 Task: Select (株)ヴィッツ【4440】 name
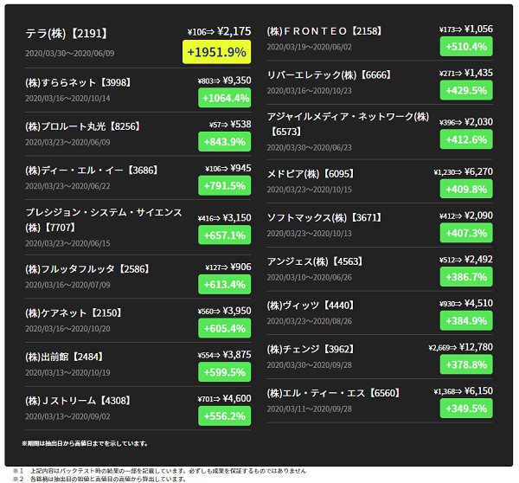click(x=311, y=305)
